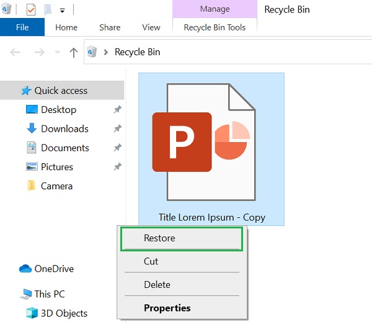Click Recycle Bin in the address path
The height and width of the screenshot is (324, 372).
coord(138,52)
